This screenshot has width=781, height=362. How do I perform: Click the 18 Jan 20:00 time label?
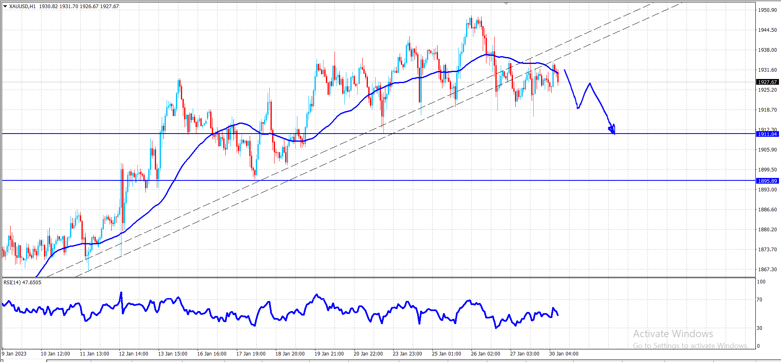tap(290, 354)
